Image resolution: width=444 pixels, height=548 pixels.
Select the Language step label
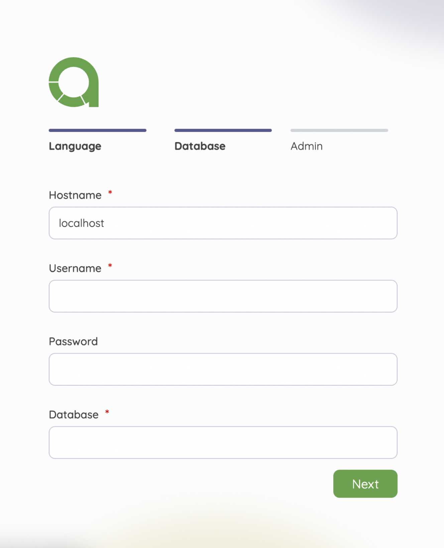click(x=75, y=146)
